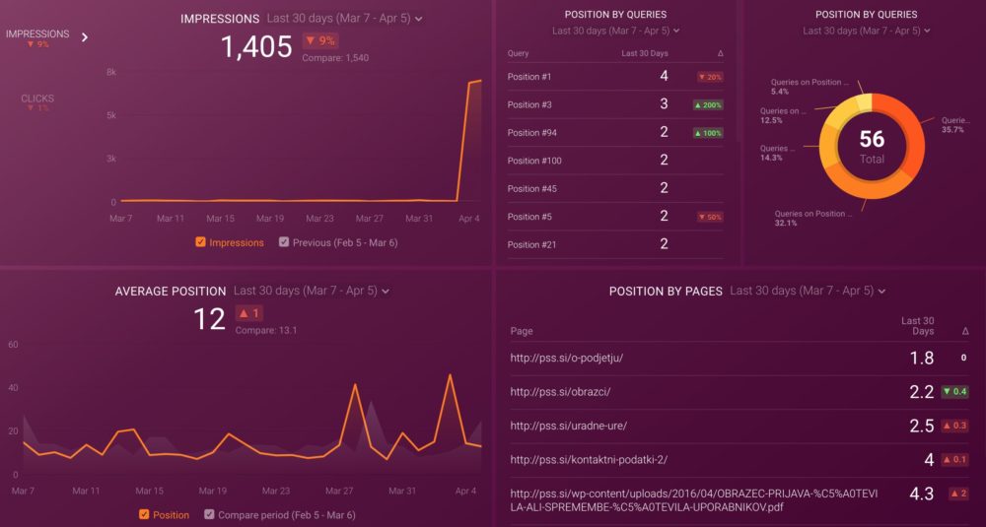
Task: Select the IMPRESSIONS metric in the sidebar
Action: 37,34
